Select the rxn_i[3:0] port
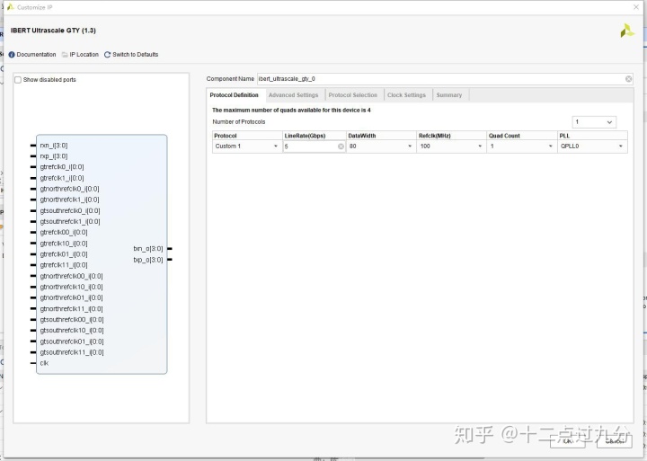647x461 pixels. click(x=54, y=146)
